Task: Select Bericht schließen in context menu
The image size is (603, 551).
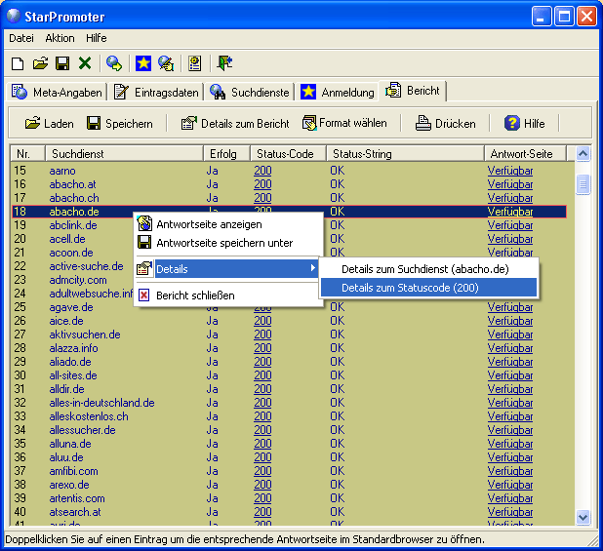Action: pos(228,295)
